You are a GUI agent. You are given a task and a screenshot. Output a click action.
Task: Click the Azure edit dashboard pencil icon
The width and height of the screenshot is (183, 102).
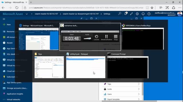[131, 14]
